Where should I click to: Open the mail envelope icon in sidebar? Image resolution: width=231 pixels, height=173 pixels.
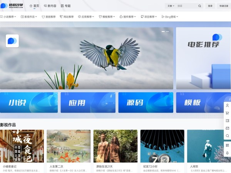(x=228, y=128)
